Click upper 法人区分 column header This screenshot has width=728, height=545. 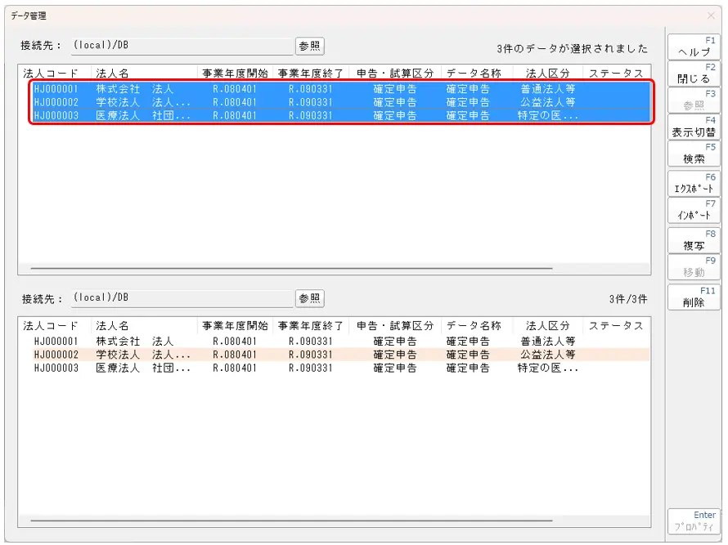pos(548,74)
